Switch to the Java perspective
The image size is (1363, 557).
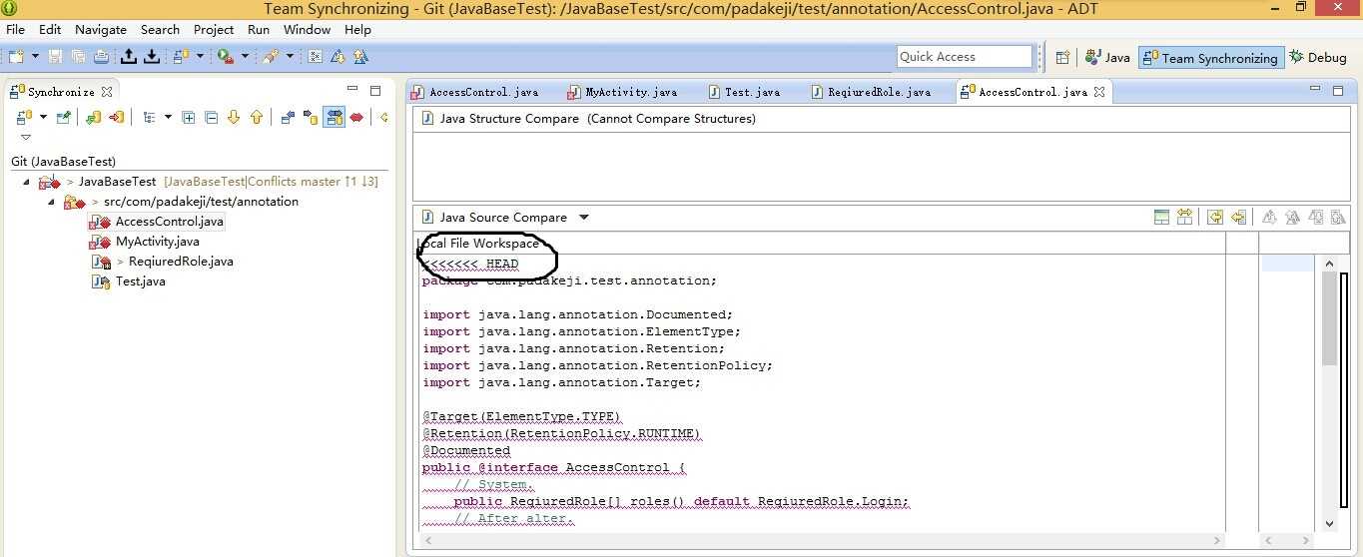point(1107,57)
